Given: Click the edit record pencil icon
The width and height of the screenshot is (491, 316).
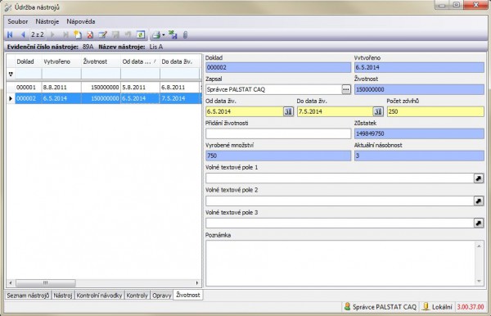Looking at the screenshot, I should (103, 34).
